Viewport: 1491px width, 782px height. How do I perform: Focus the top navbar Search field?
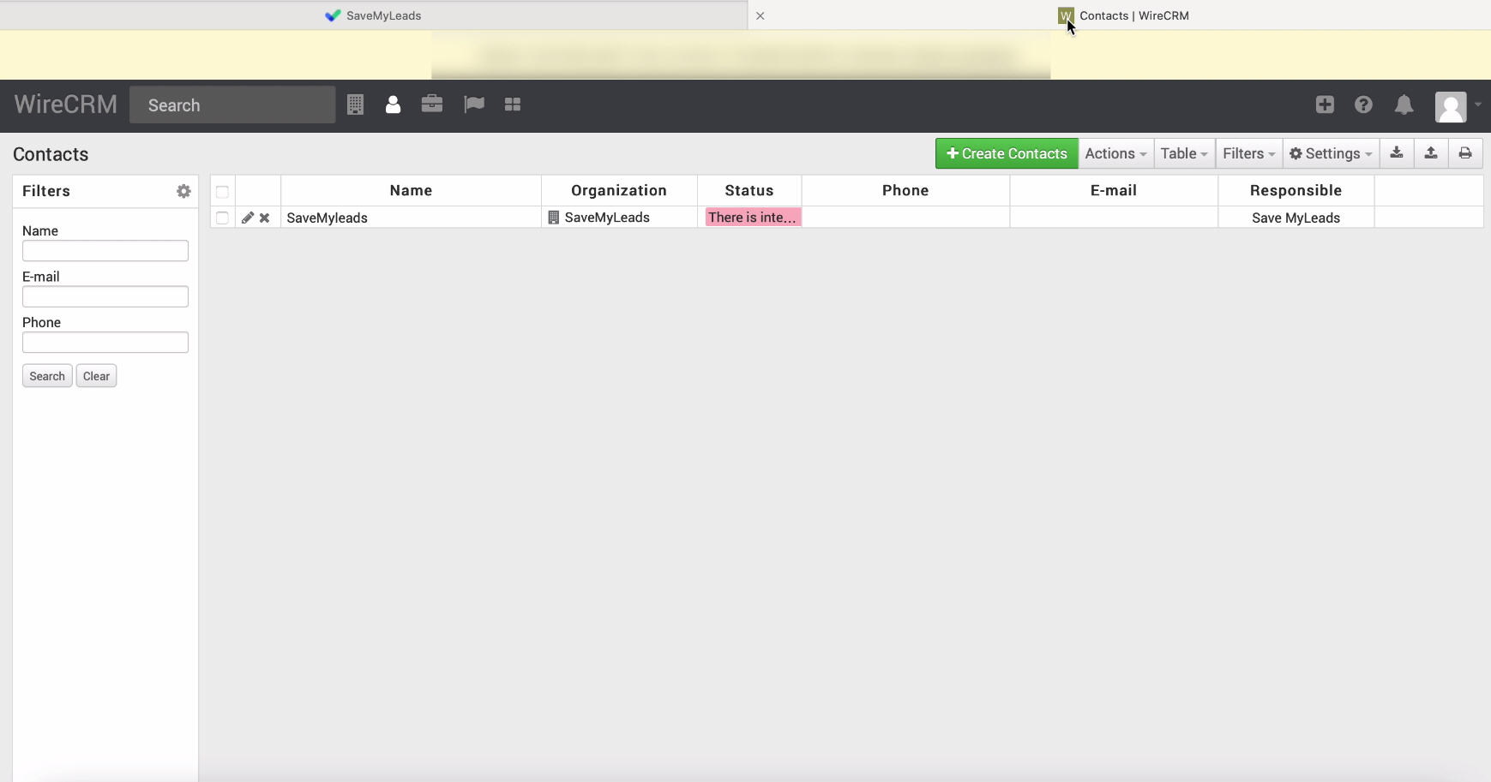pos(232,104)
